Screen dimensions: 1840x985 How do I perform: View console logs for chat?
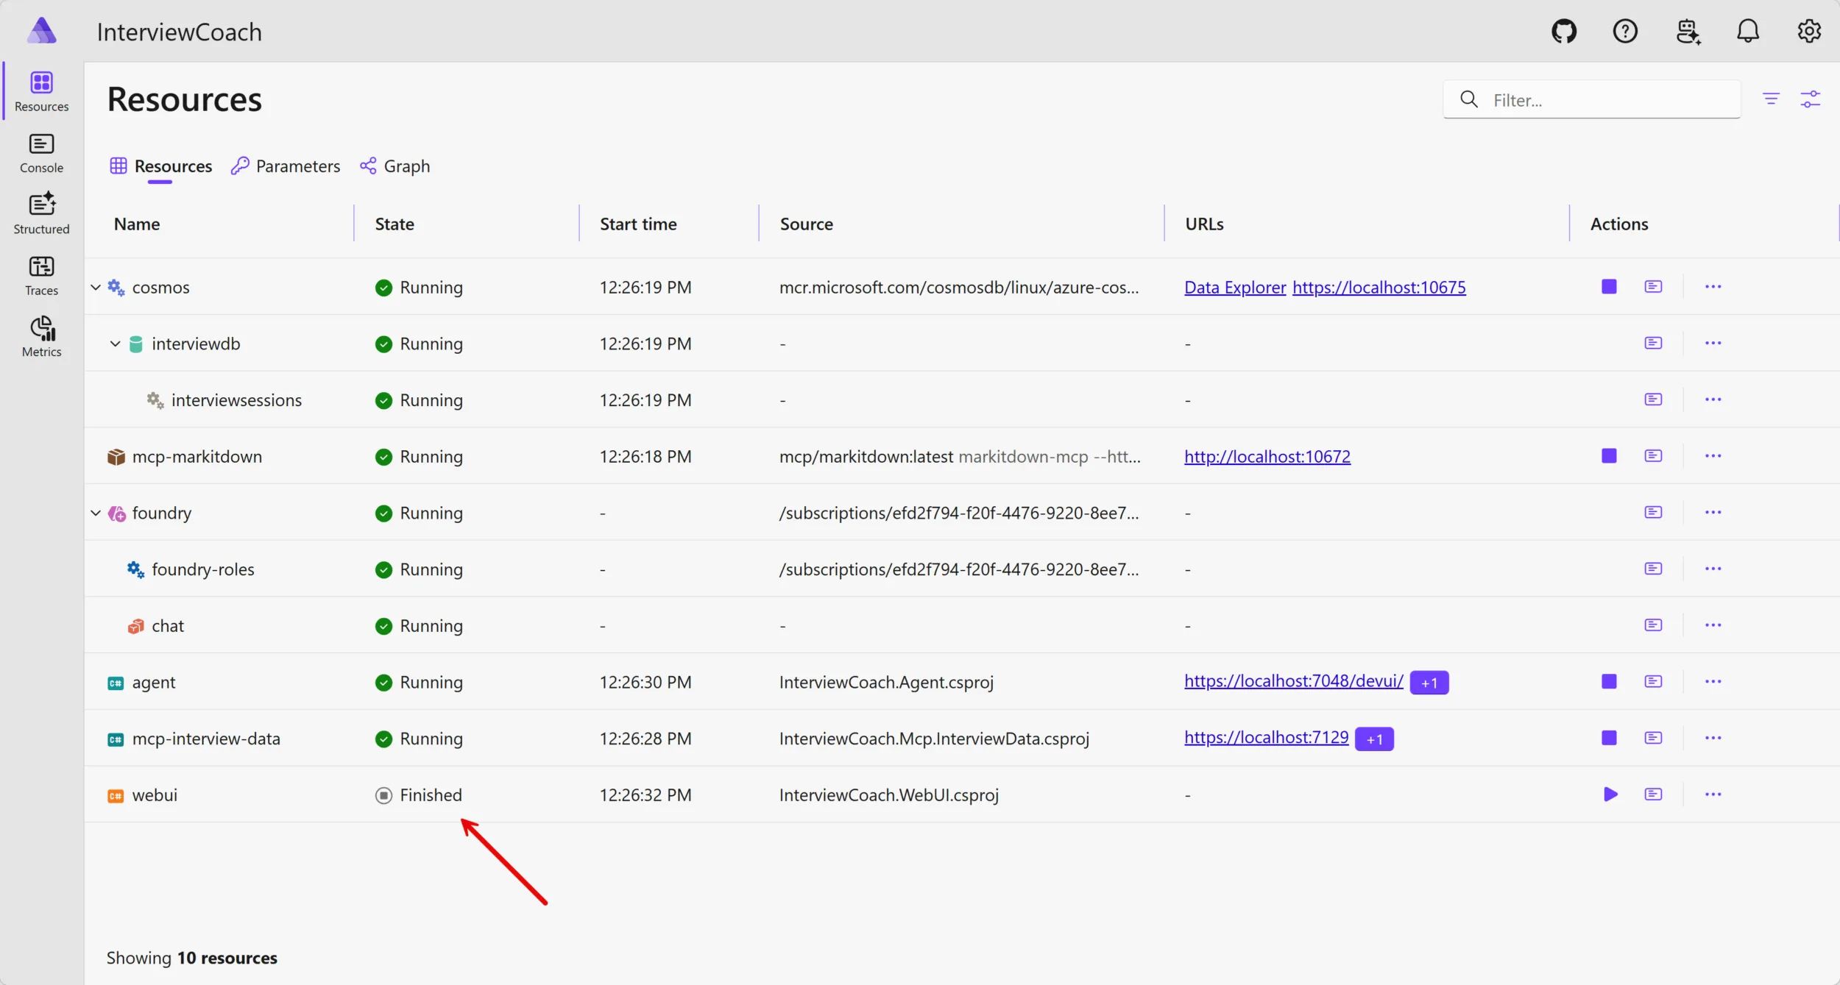(1653, 625)
